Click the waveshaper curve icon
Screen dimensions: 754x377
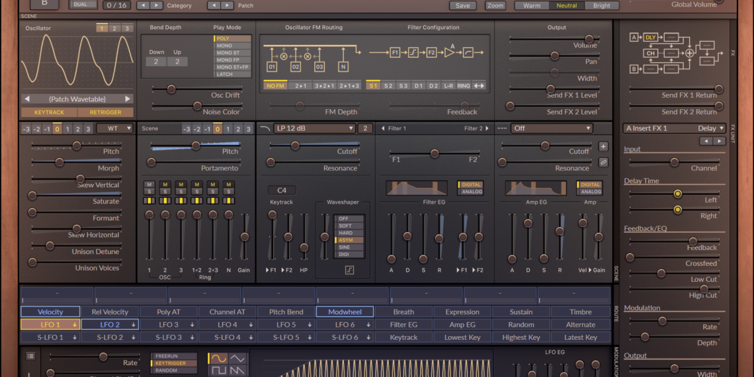[349, 270]
